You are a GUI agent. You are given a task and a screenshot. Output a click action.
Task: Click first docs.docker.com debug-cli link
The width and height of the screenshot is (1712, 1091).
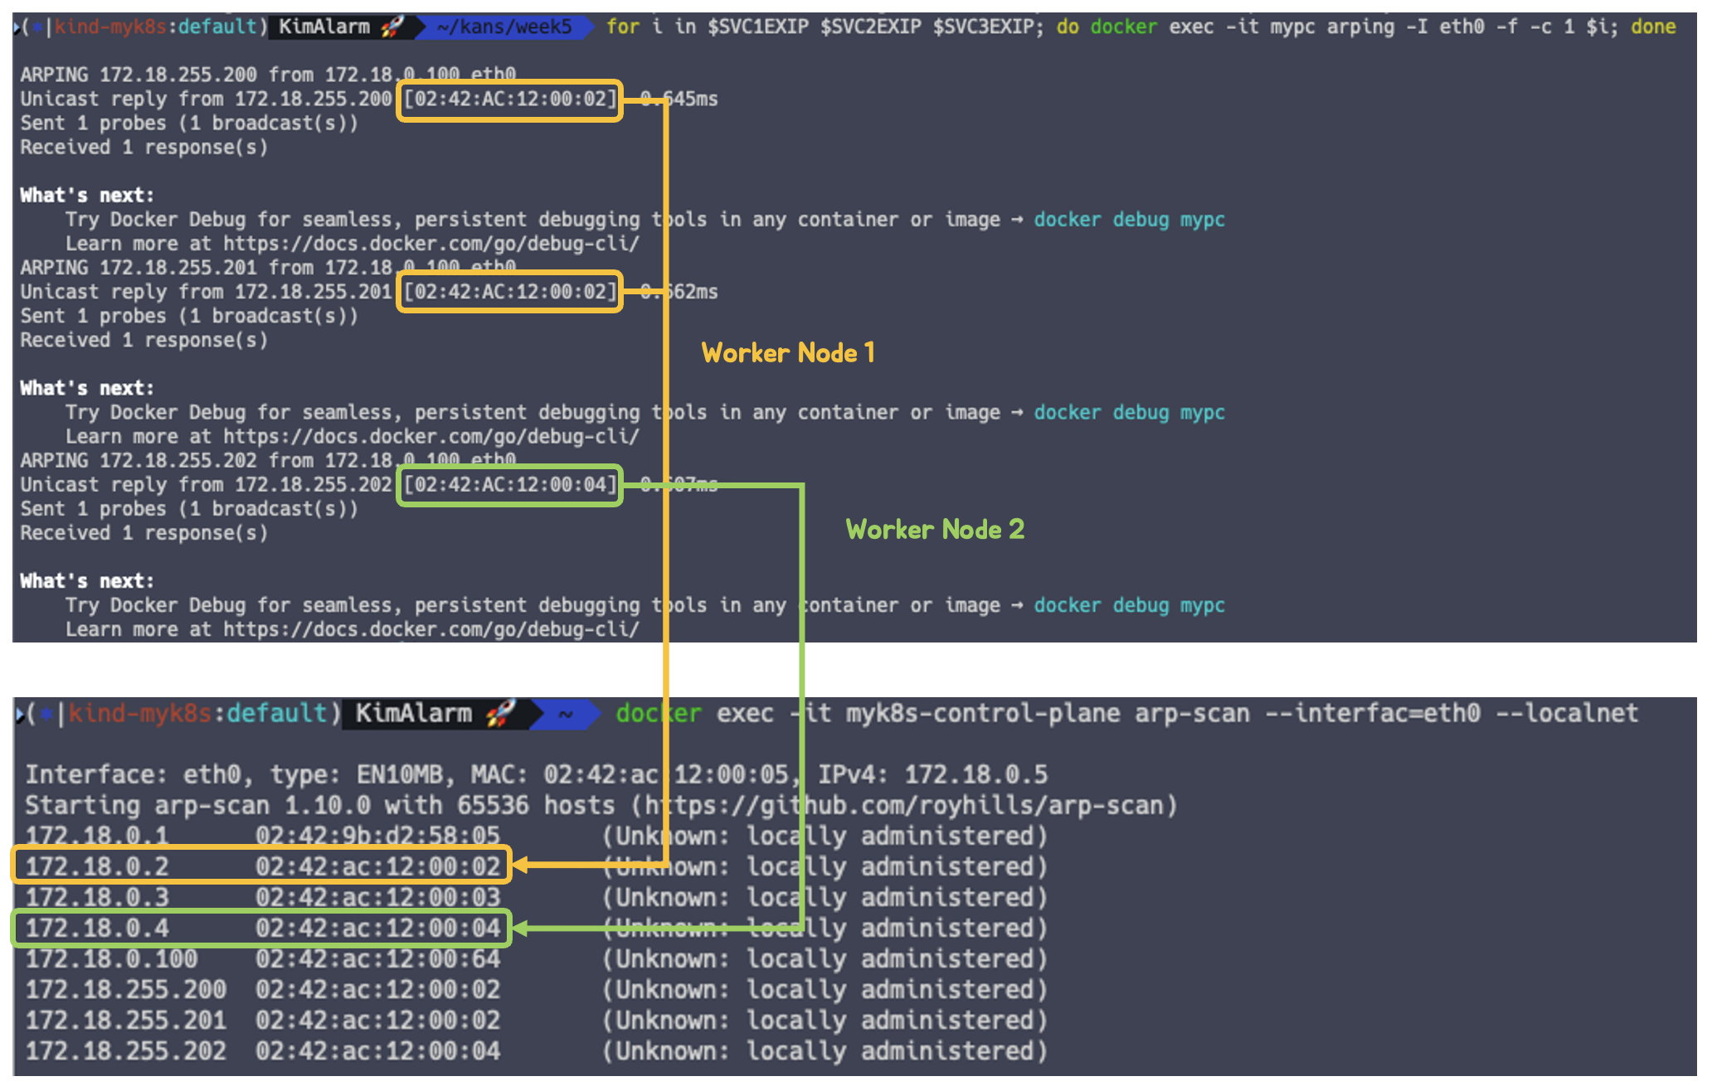[x=430, y=244]
